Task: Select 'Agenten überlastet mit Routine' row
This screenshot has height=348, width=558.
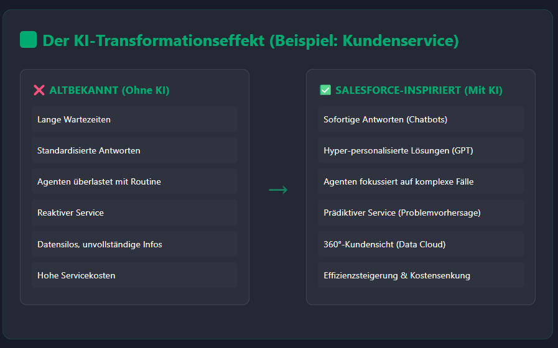Action: (x=134, y=181)
